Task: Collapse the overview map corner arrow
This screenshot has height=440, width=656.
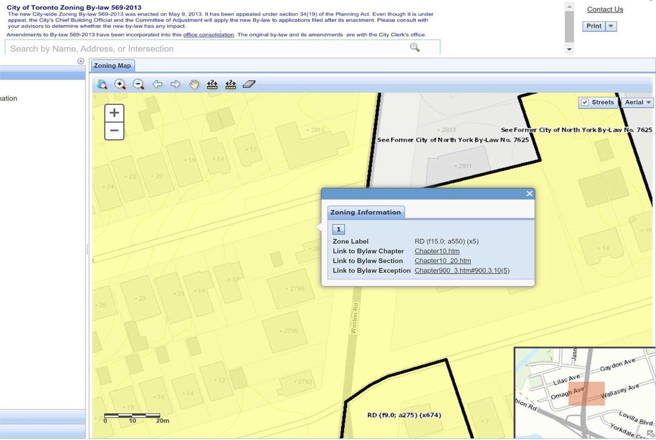Action: coord(649,434)
